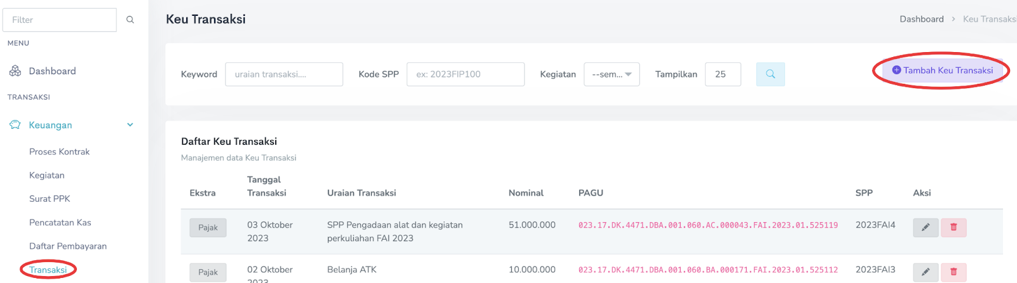
Task: Go to Pencatatan Kas page
Action: click(60, 223)
